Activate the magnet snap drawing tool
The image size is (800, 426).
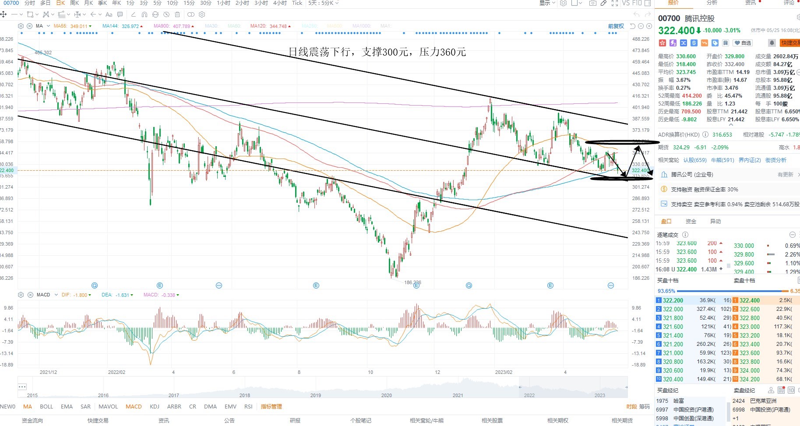click(144, 14)
